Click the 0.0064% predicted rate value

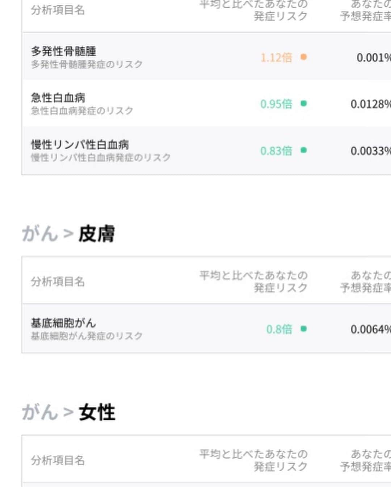coord(371,329)
